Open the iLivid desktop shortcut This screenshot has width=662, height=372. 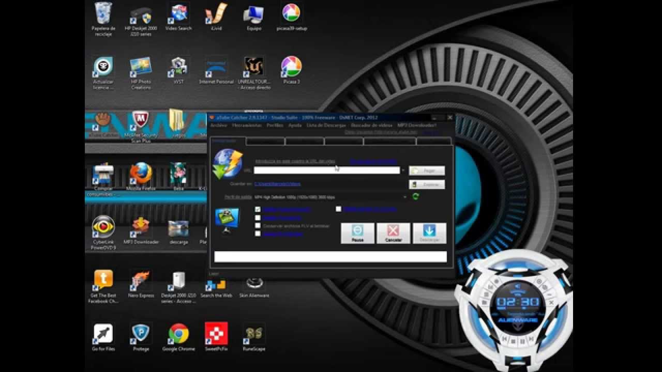[x=216, y=17]
